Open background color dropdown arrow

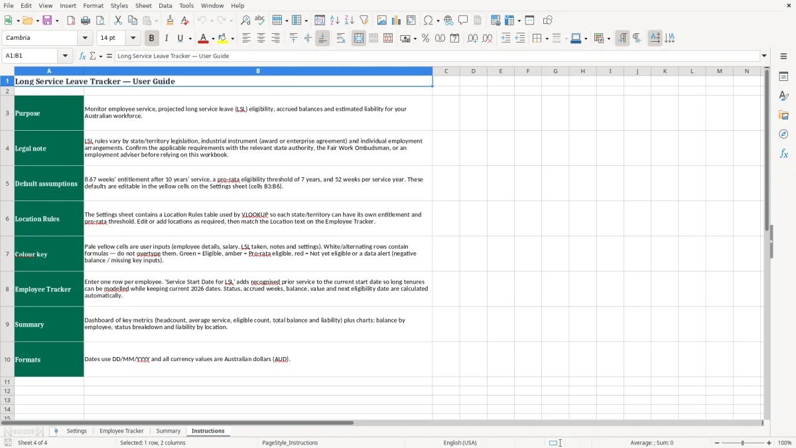coord(232,38)
